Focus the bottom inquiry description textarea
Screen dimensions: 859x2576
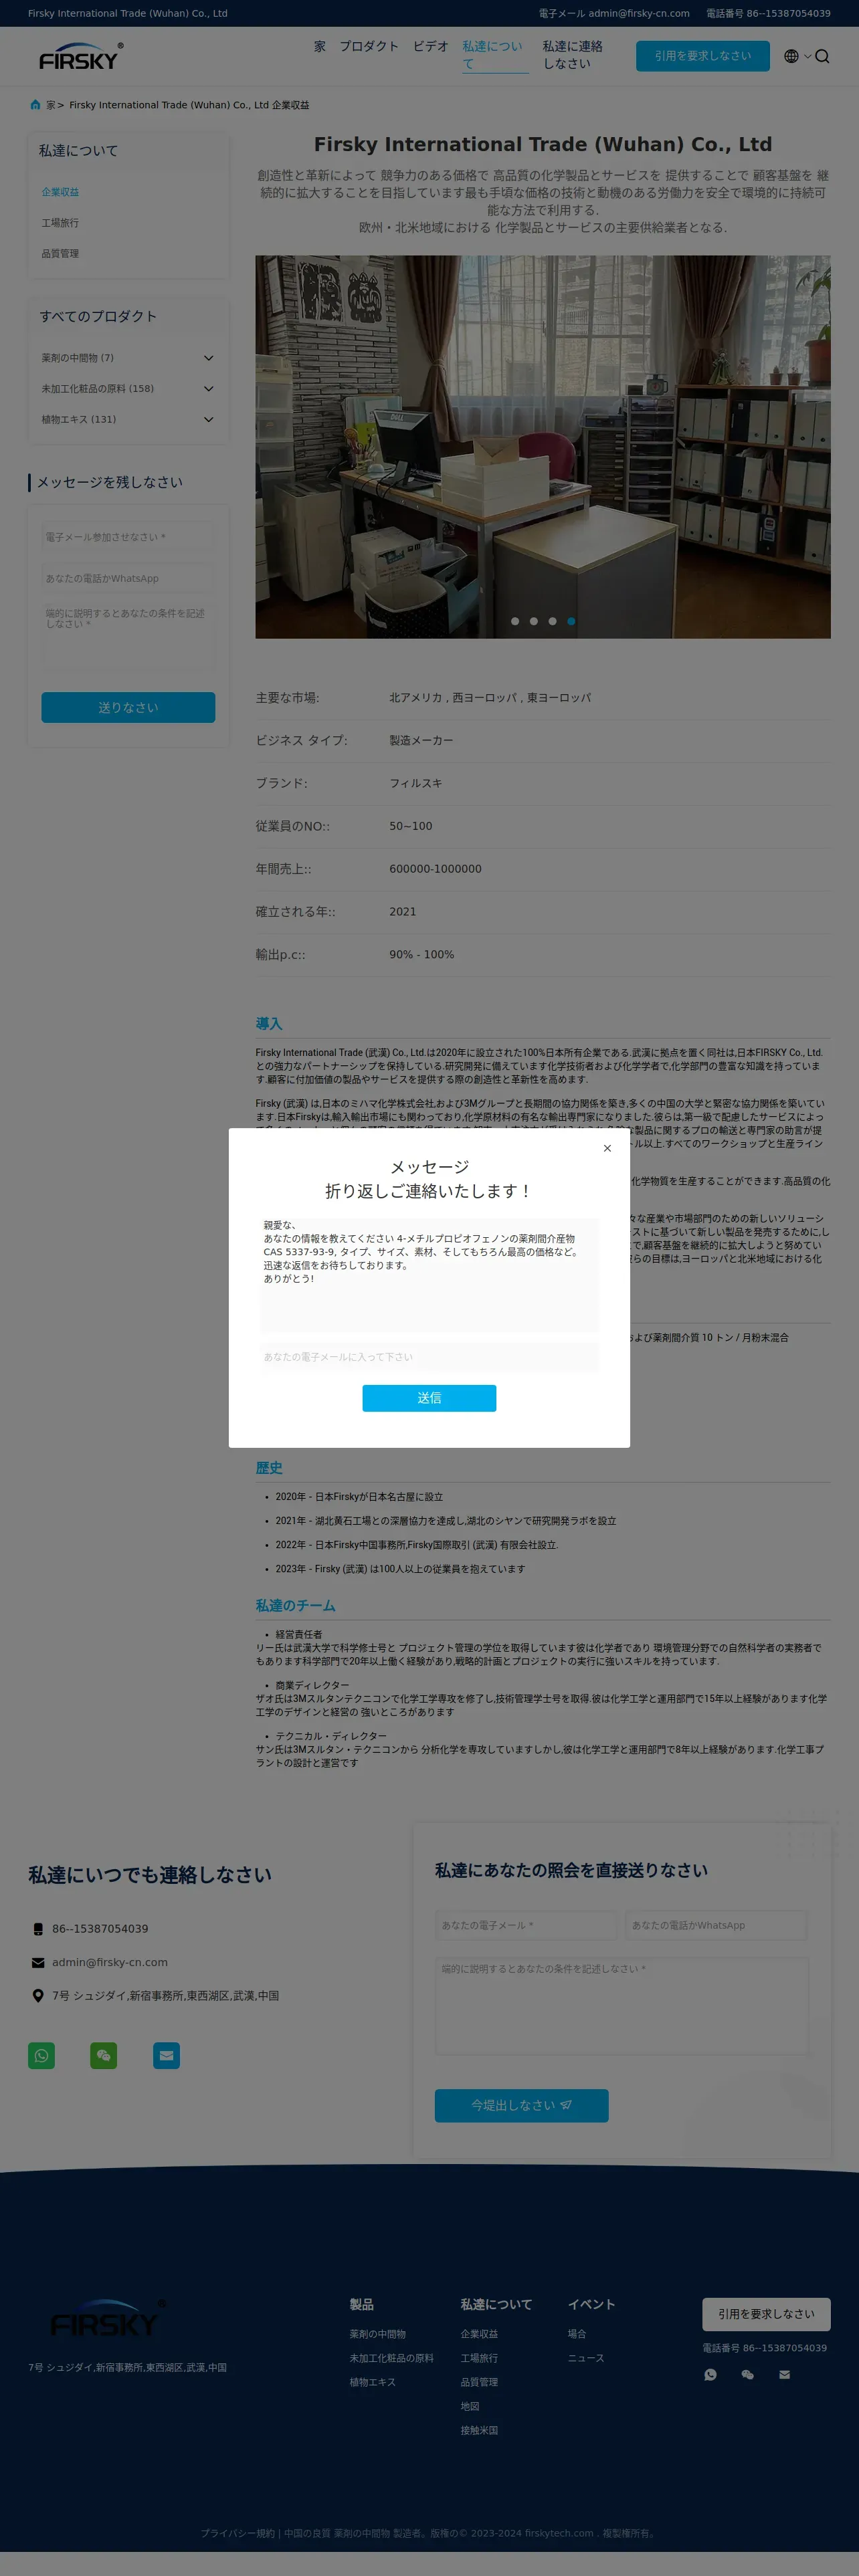(x=621, y=2006)
